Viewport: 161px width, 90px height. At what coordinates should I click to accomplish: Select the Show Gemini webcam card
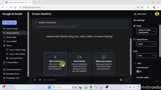[79, 64]
